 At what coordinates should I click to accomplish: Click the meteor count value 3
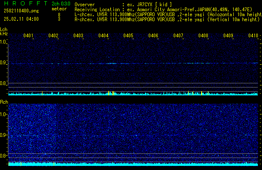tap(59, 19)
